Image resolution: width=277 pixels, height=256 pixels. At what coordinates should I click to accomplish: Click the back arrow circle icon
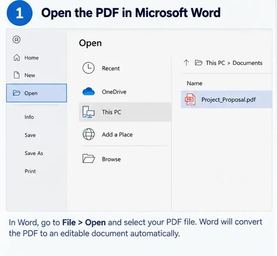pos(16,40)
